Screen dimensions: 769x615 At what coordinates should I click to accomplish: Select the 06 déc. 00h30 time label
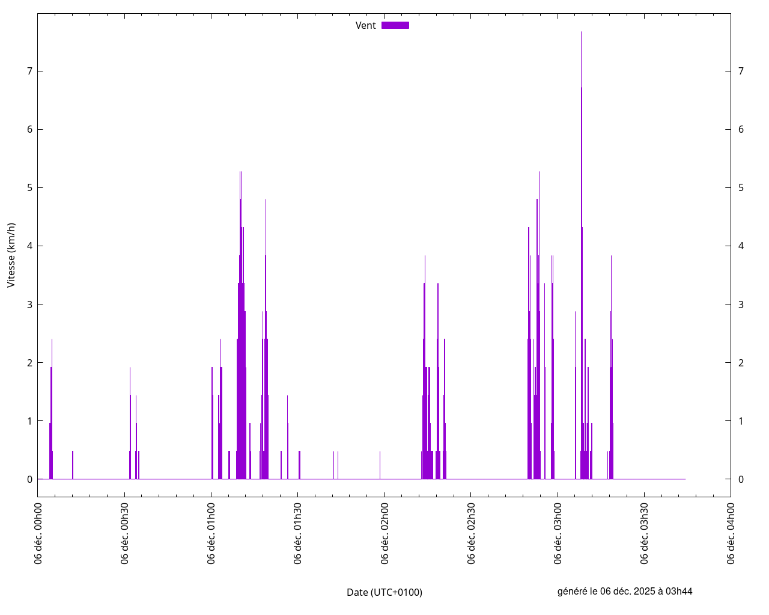point(124,533)
